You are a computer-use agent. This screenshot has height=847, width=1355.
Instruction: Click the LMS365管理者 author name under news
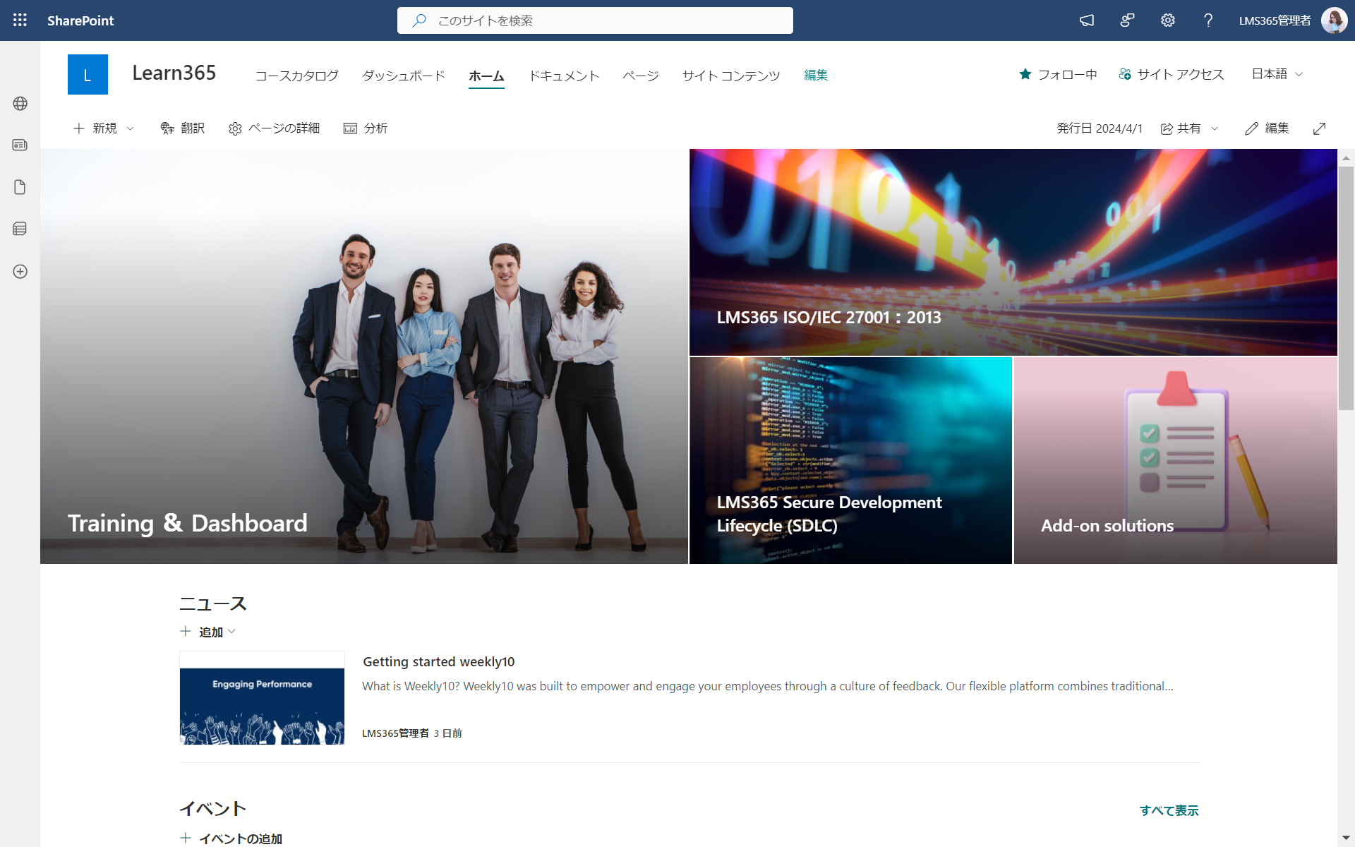click(x=395, y=733)
